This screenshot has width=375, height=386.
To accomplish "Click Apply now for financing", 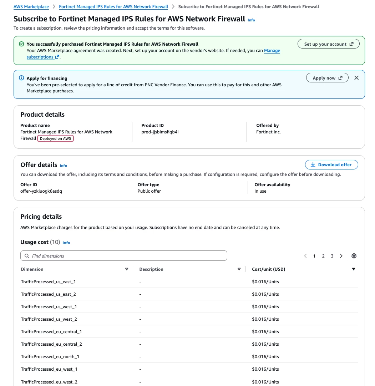I will [x=327, y=78].
